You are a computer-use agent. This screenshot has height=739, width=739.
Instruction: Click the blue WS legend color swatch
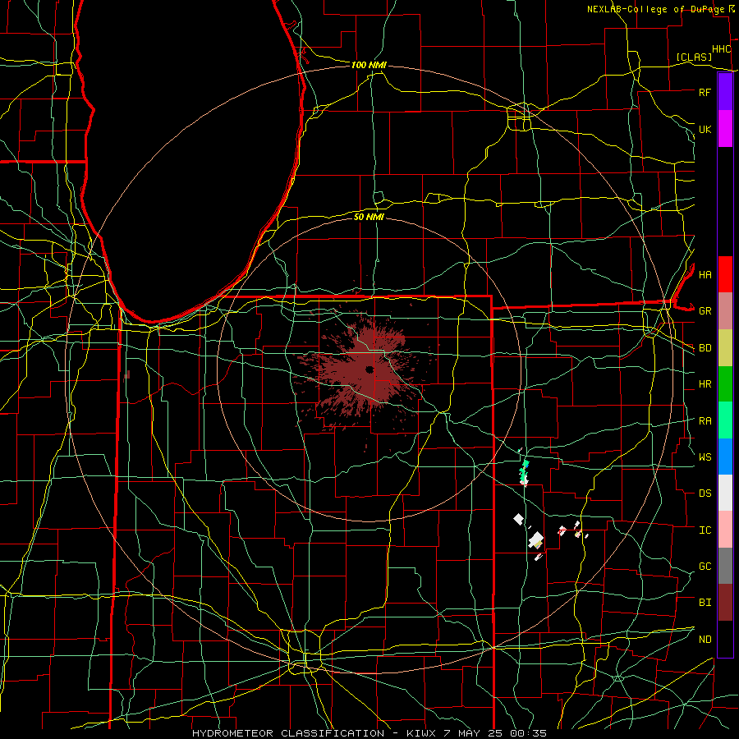click(725, 457)
